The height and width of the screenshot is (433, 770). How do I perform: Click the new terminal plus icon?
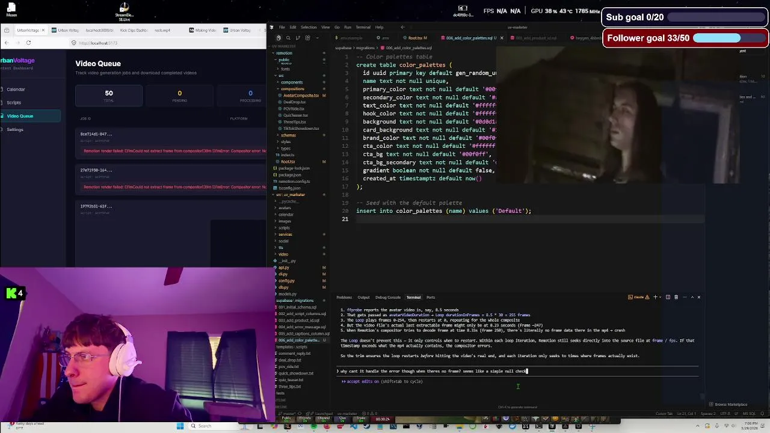coord(656,297)
